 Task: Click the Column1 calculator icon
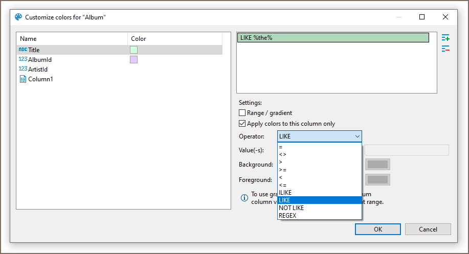[x=23, y=79]
